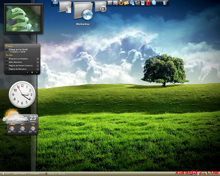Click the THU forecast icon
This screenshot has height=176, width=220.
click(x=33, y=129)
